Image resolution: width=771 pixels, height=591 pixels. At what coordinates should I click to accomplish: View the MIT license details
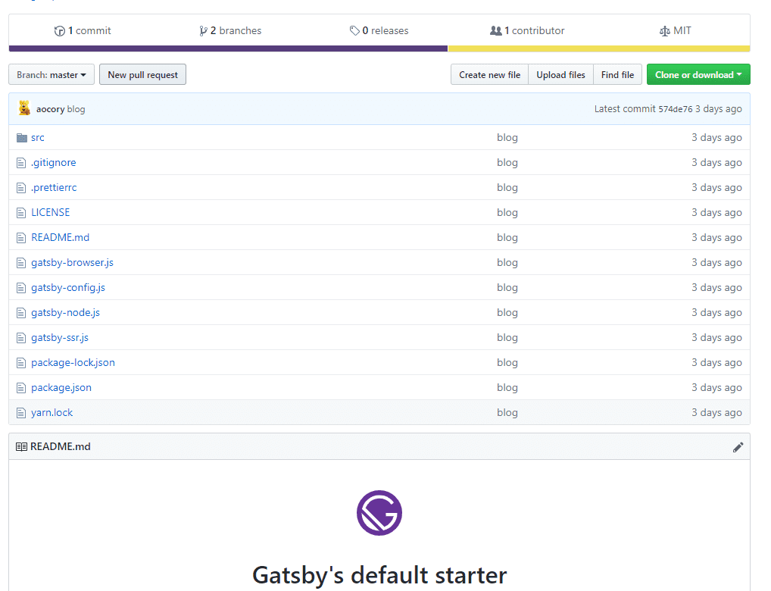[675, 30]
